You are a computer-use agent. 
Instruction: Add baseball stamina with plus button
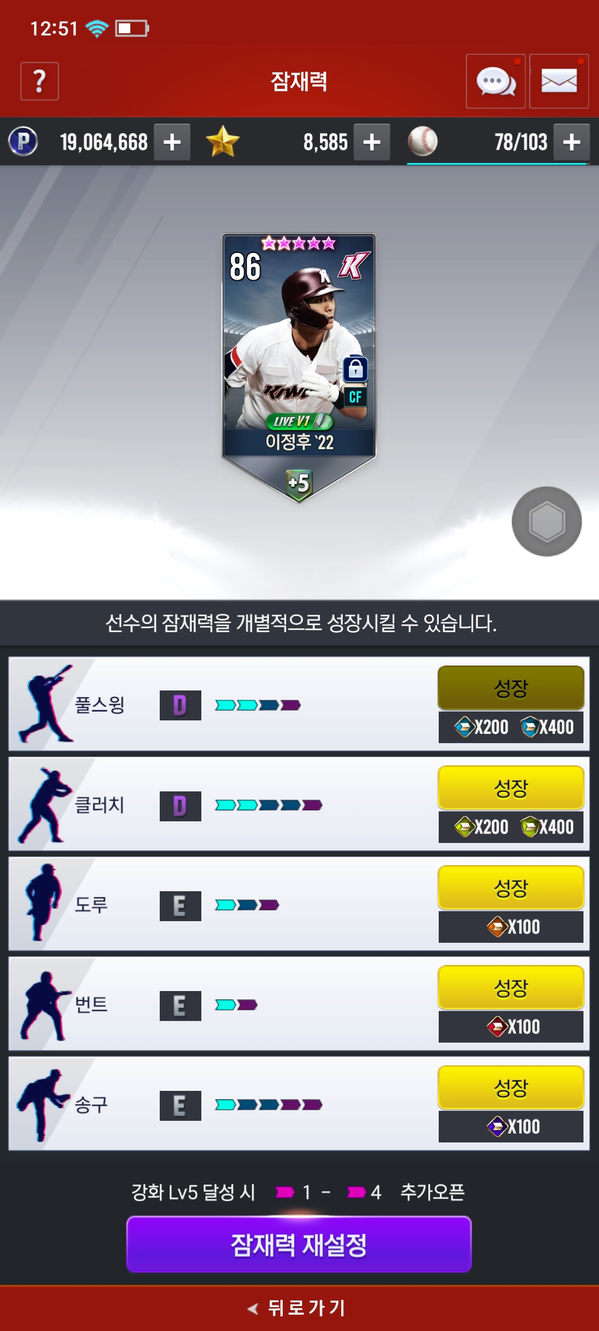[x=571, y=142]
